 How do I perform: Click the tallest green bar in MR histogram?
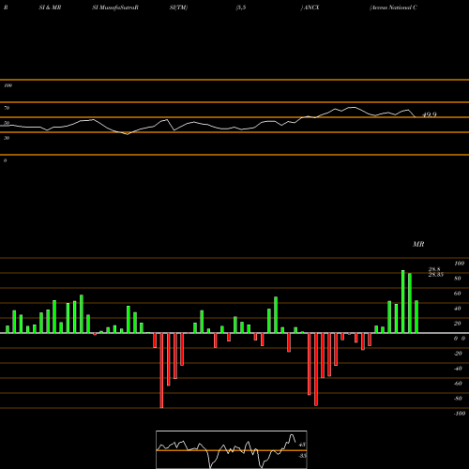403,301
